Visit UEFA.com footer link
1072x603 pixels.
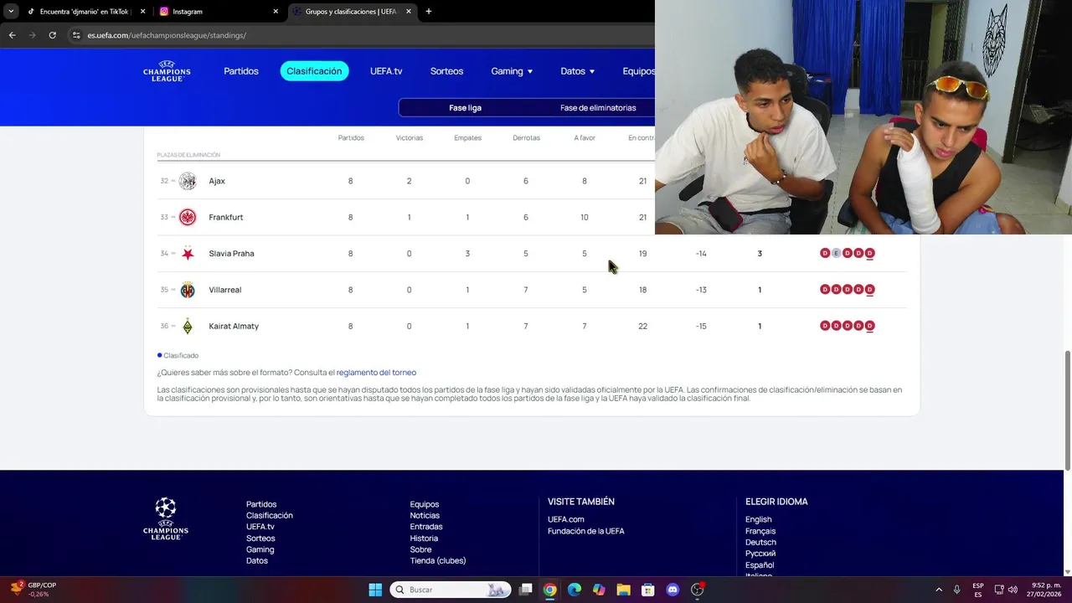coord(566,519)
